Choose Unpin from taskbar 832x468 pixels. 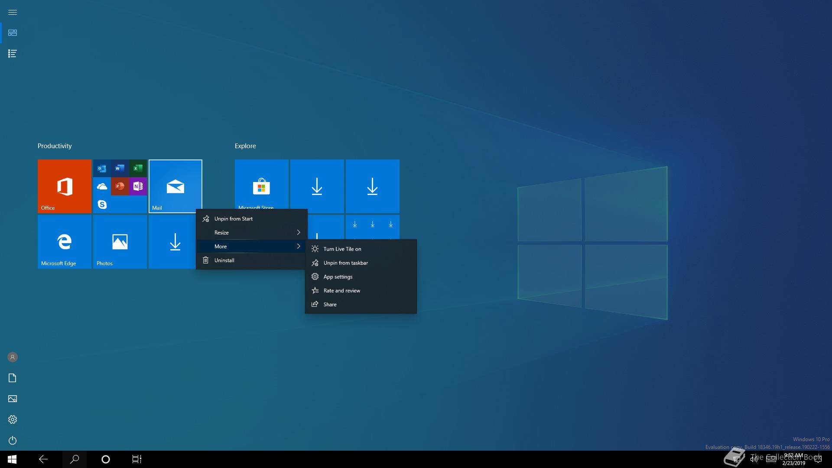361,263
